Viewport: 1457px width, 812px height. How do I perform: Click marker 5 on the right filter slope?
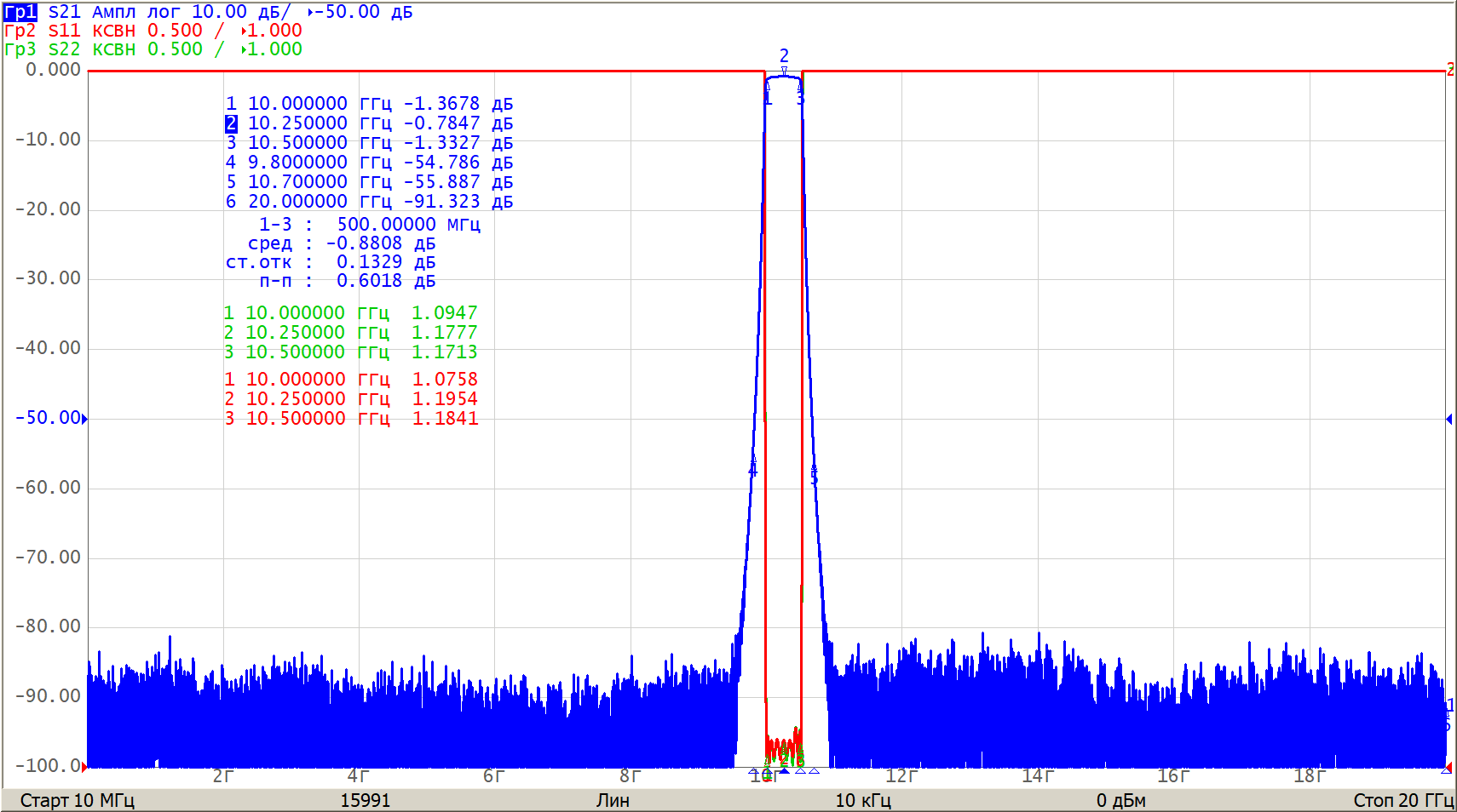(814, 477)
